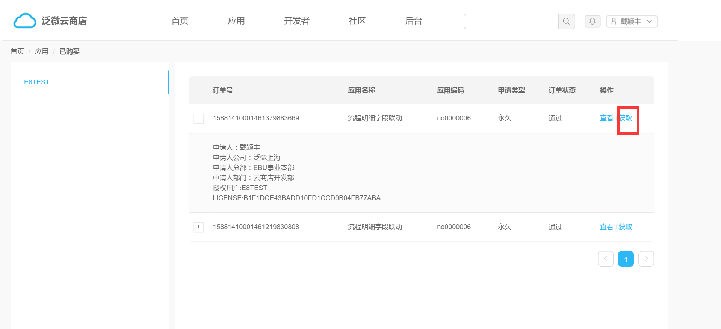
Task: Focus the top search input field
Action: click(x=511, y=21)
